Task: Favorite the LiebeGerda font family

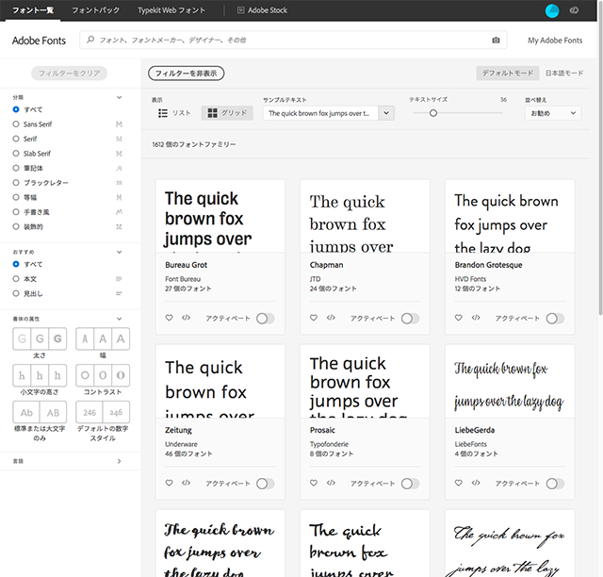Action: click(x=459, y=483)
